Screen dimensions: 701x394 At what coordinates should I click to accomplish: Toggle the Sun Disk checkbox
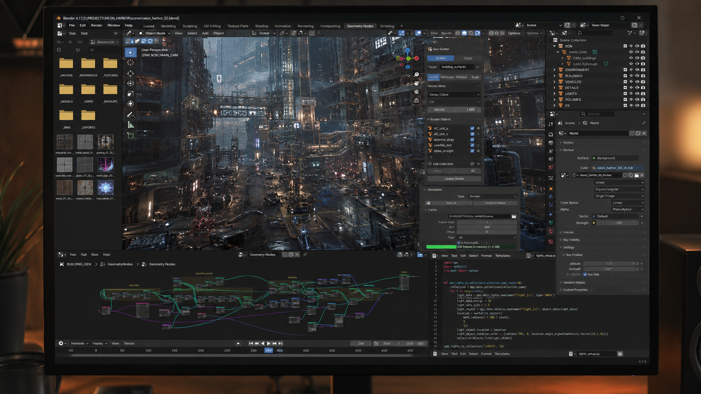point(585,274)
